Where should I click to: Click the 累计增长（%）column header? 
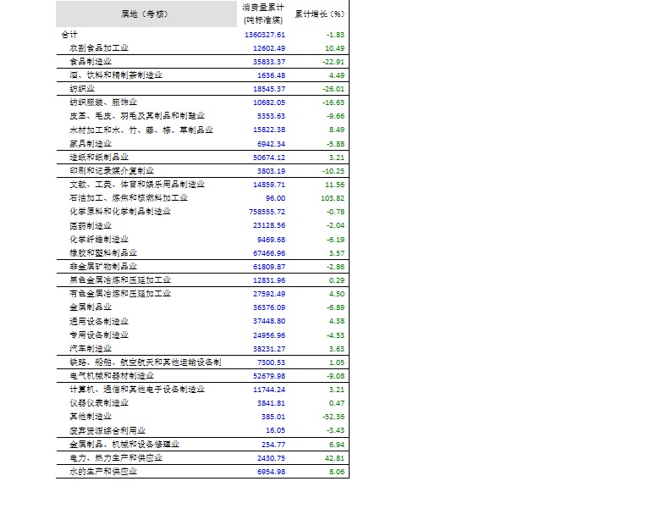click(x=319, y=14)
